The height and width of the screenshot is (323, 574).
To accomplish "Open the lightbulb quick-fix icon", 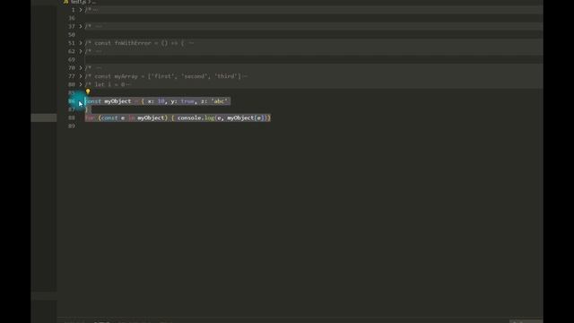I will [x=88, y=92].
